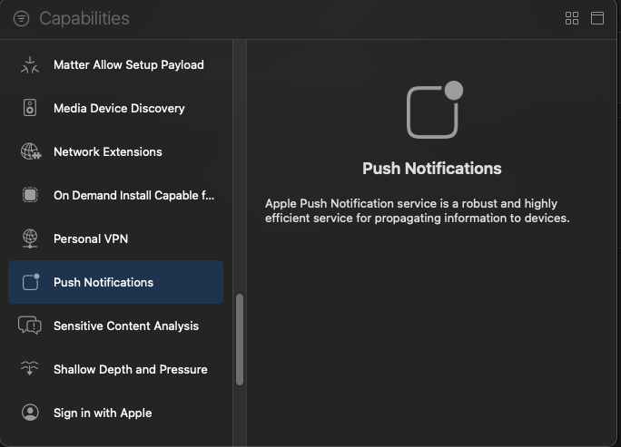Choose Sensitive Content Analysis capability
The height and width of the screenshot is (447, 621).
point(115,326)
